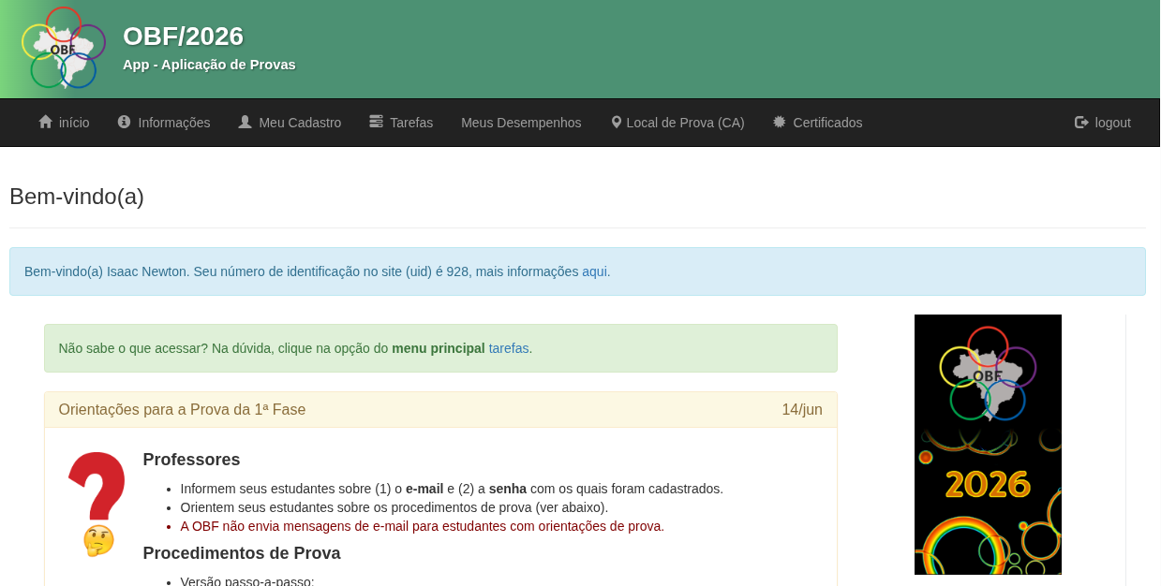This screenshot has width=1161, height=586.
Task: Click the '14/jun' date label
Action: 802,409
